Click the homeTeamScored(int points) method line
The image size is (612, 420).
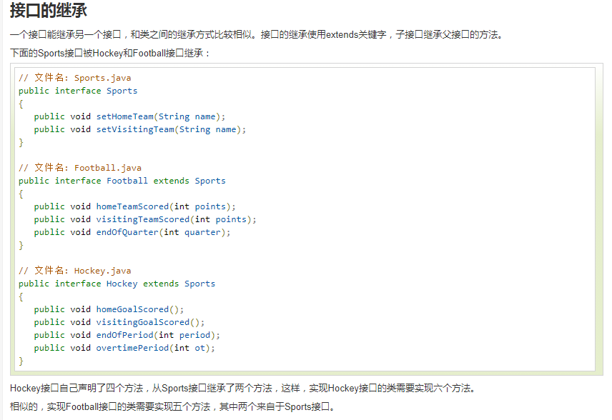coord(135,206)
